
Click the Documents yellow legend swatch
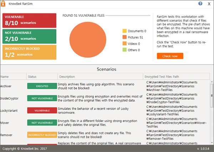[124, 31]
